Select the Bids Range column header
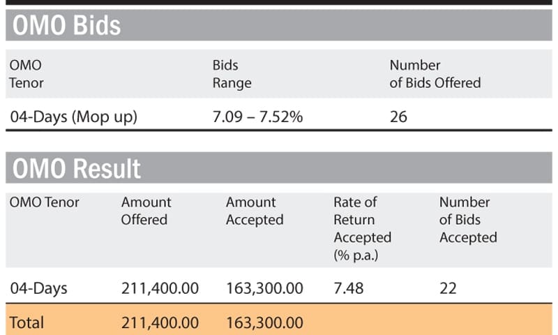The height and width of the screenshot is (335, 558). click(x=232, y=74)
